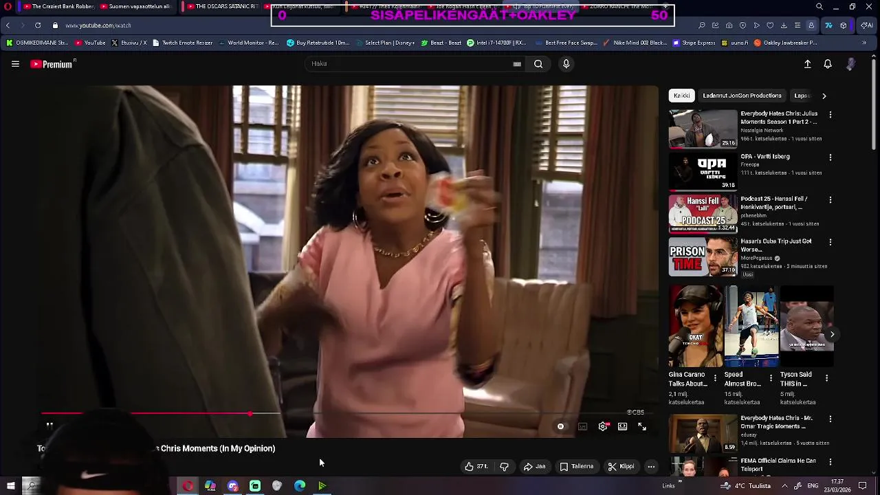The width and height of the screenshot is (880, 495).
Task: Open Opera browser from the taskbar
Action: (188, 486)
